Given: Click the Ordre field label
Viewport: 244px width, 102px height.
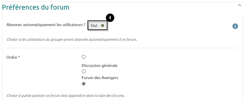Looking at the screenshot, I should point(12,57).
